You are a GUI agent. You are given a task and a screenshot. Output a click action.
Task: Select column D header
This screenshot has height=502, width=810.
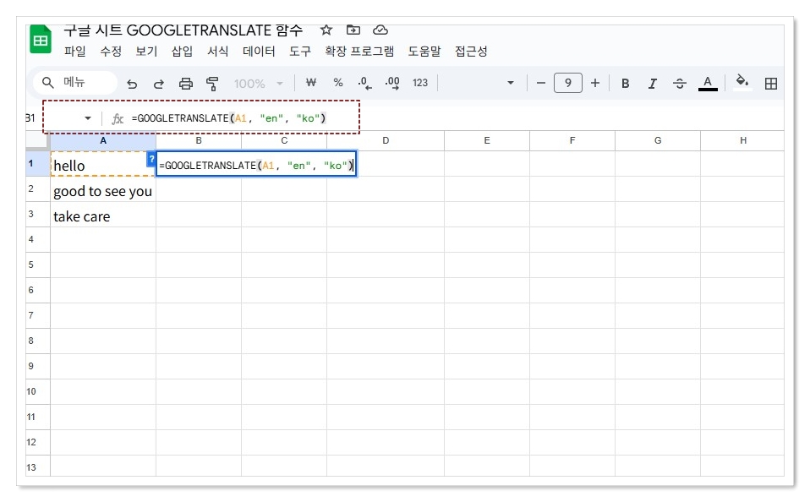tap(386, 140)
